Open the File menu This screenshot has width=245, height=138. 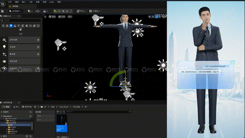[10, 2]
